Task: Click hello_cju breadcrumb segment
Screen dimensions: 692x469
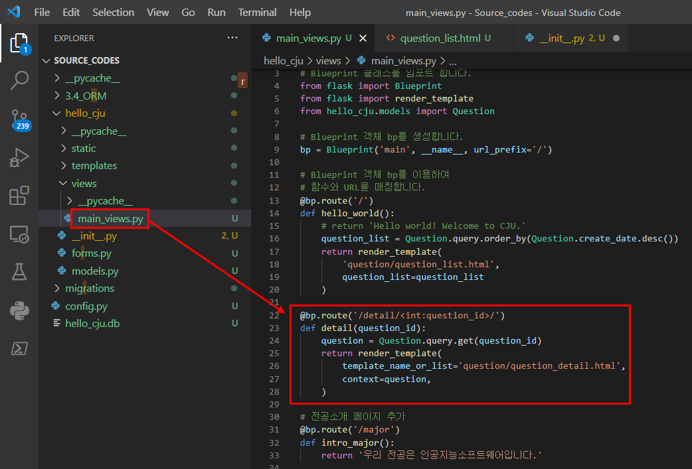Action: click(284, 60)
